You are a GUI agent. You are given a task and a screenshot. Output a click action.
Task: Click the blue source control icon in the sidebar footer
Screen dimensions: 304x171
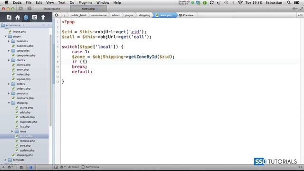(31, 167)
